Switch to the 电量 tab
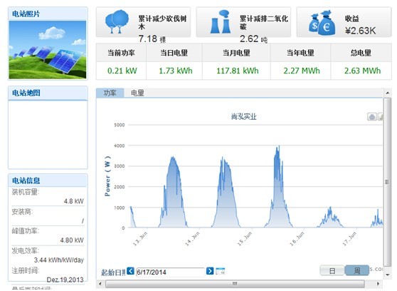 (x=137, y=93)
